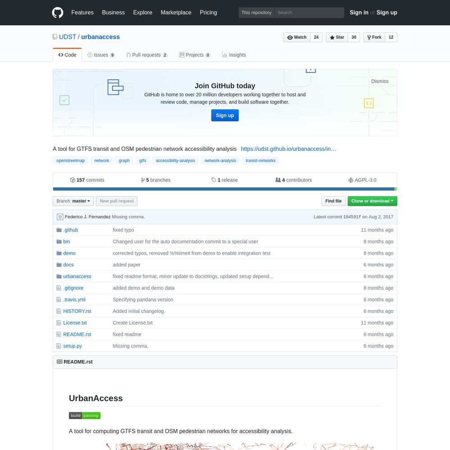Click Sign up in the header
This screenshot has height=450, width=450.
[x=387, y=13]
